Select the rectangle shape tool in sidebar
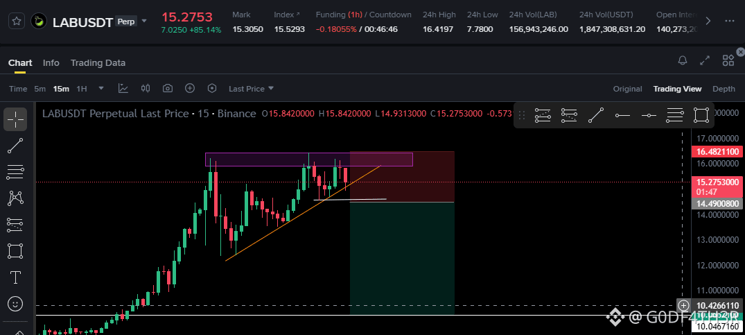The height and width of the screenshot is (335, 745). [15, 251]
